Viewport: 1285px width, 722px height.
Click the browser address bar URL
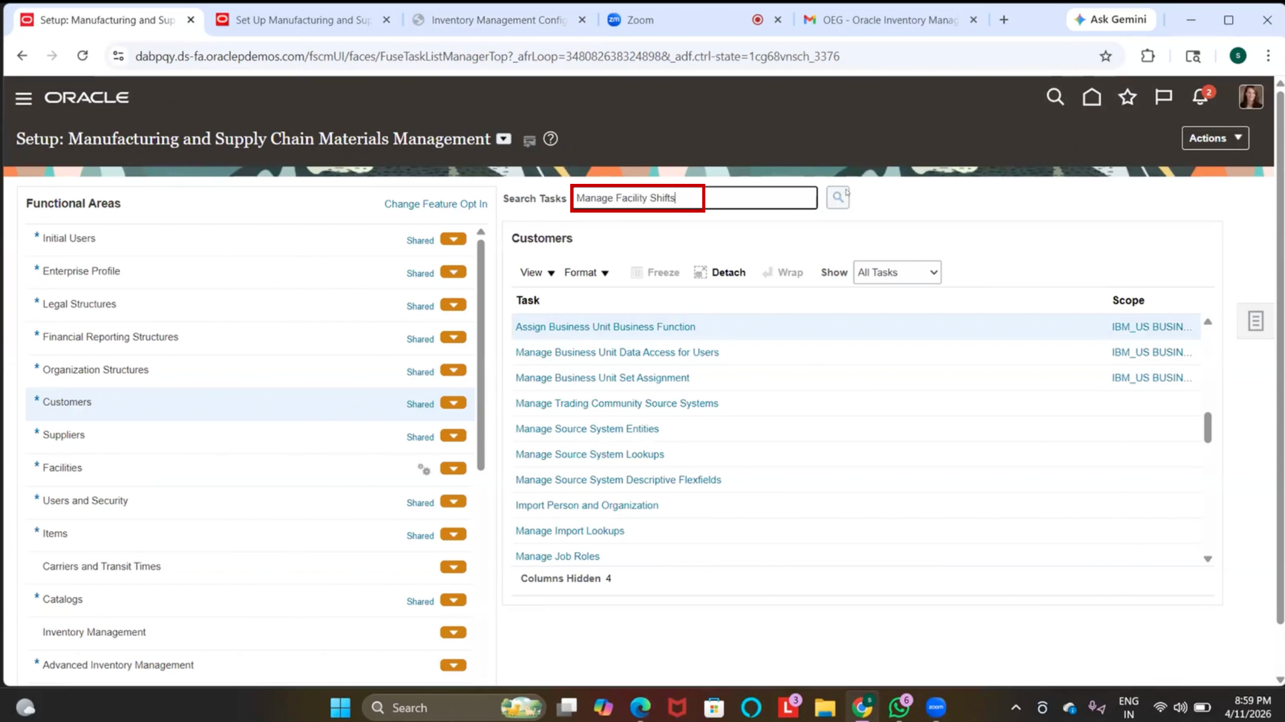click(x=487, y=56)
